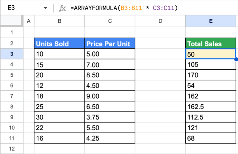Select column C header
The width and height of the screenshot is (238, 154).
(x=110, y=21)
